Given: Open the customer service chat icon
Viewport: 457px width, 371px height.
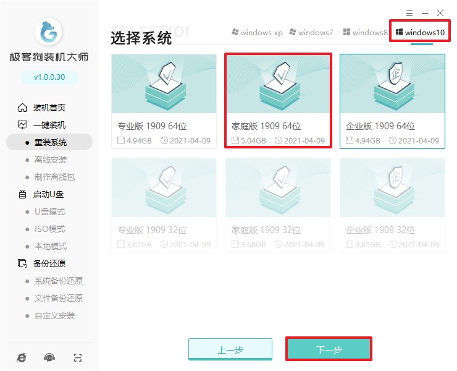Looking at the screenshot, I should pos(49,357).
